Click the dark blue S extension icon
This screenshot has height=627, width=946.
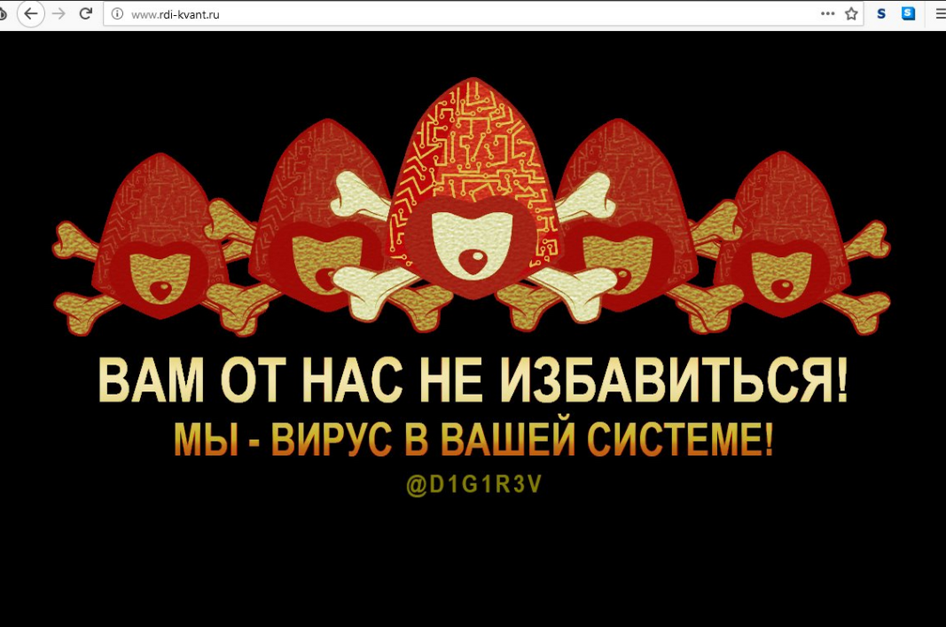click(x=880, y=14)
